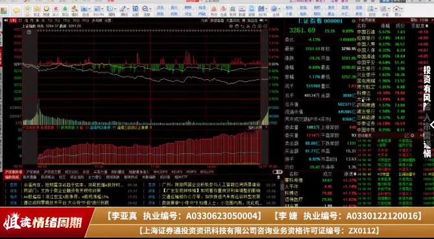Toggle the switch beside indicator tabs
The image size is (434, 239).
(277, 172)
